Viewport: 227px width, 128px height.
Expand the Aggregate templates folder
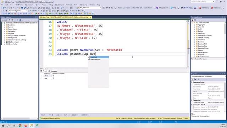click(194, 25)
